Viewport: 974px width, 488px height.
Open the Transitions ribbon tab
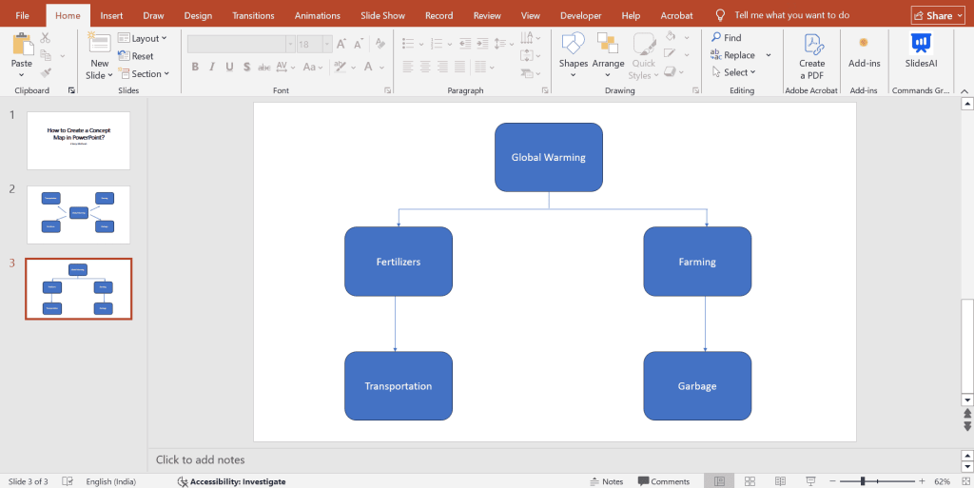253,15
